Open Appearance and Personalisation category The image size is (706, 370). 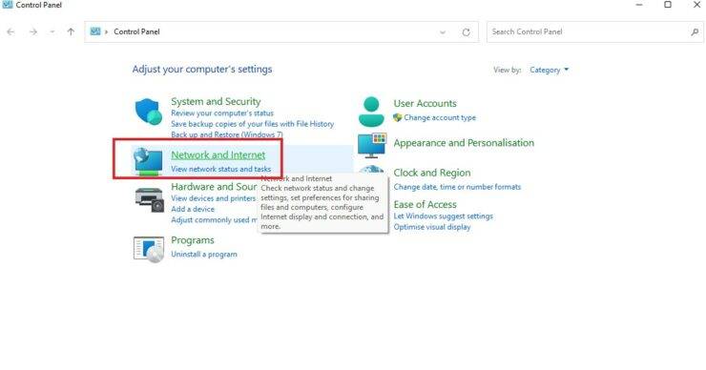[464, 143]
